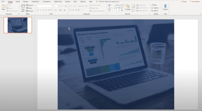Screen dimensions: 202x111
Task: Switch to the Insert tab
Action: pos(18,2)
